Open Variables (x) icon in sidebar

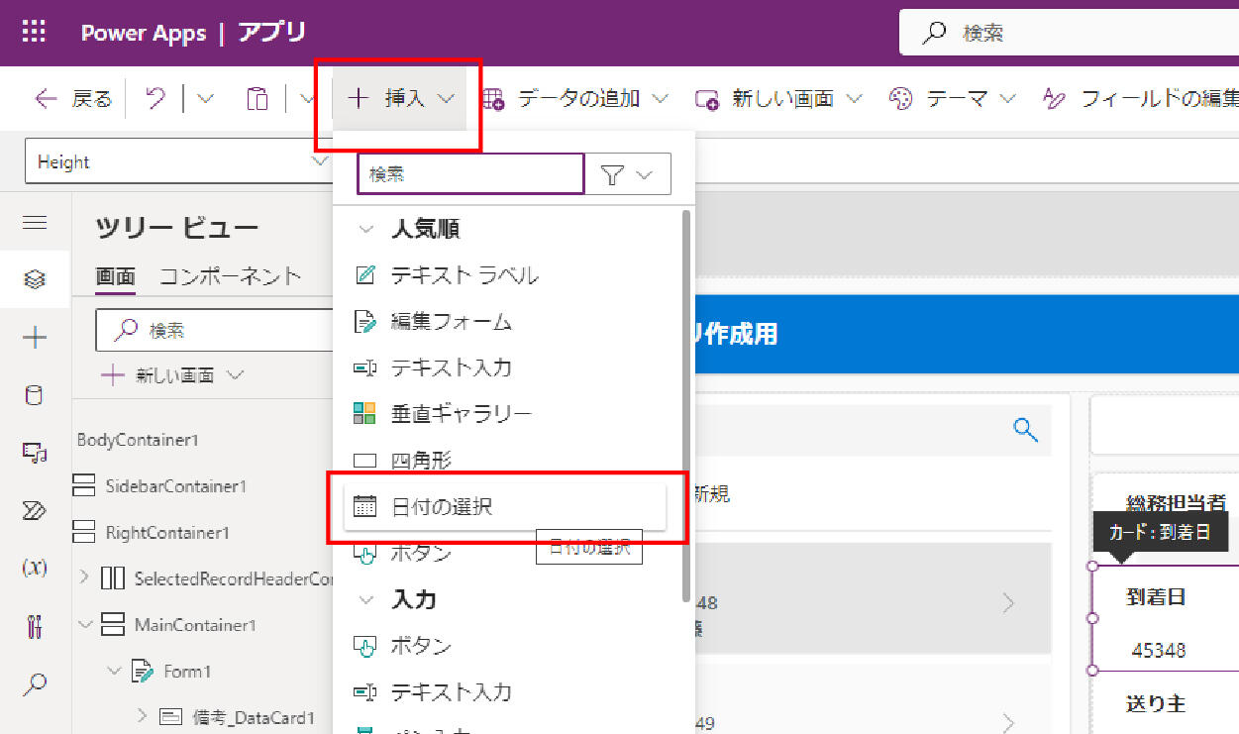pos(35,568)
